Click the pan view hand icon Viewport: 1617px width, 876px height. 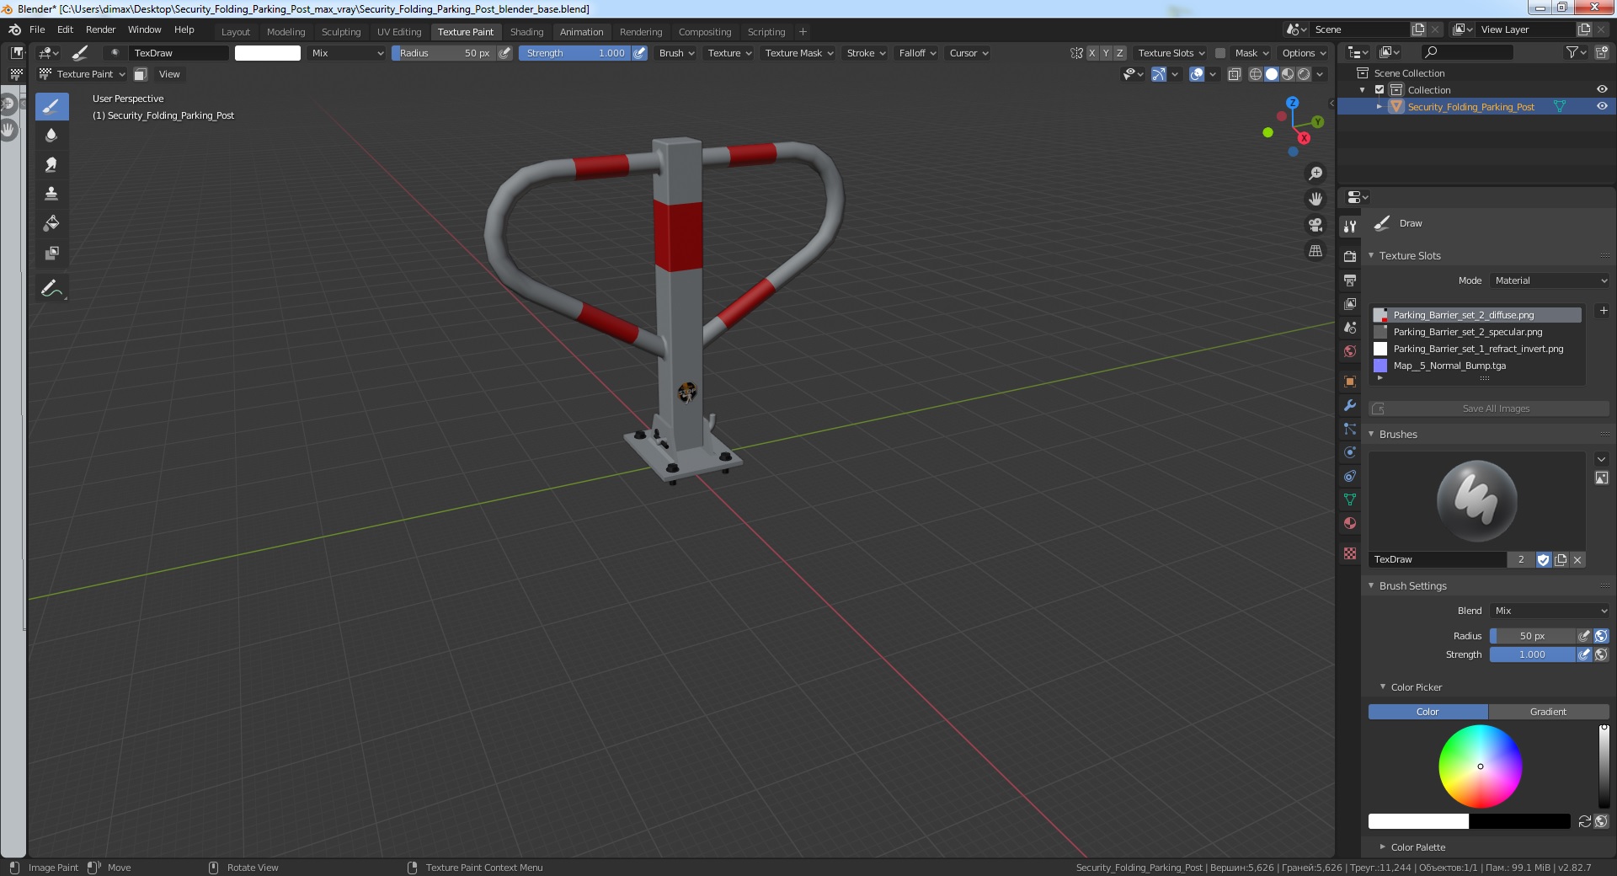coord(1315,200)
